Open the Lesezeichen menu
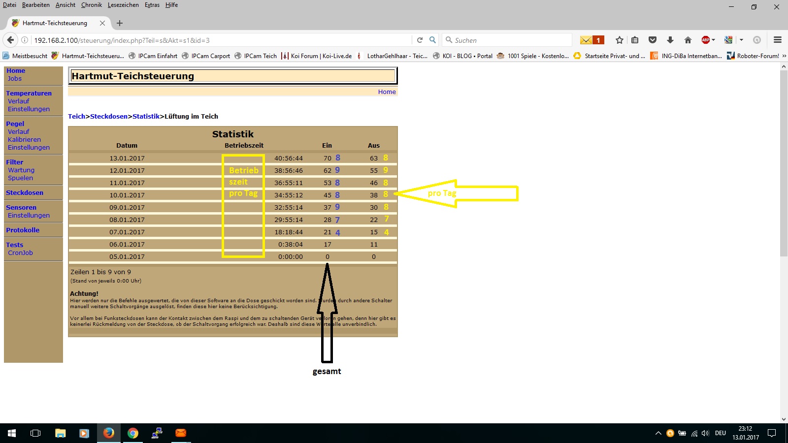 [x=123, y=5]
